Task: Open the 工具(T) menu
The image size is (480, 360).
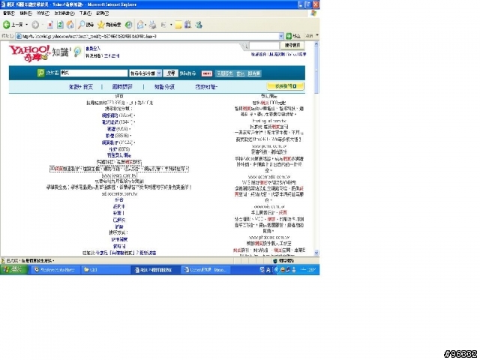Action: coord(85,13)
